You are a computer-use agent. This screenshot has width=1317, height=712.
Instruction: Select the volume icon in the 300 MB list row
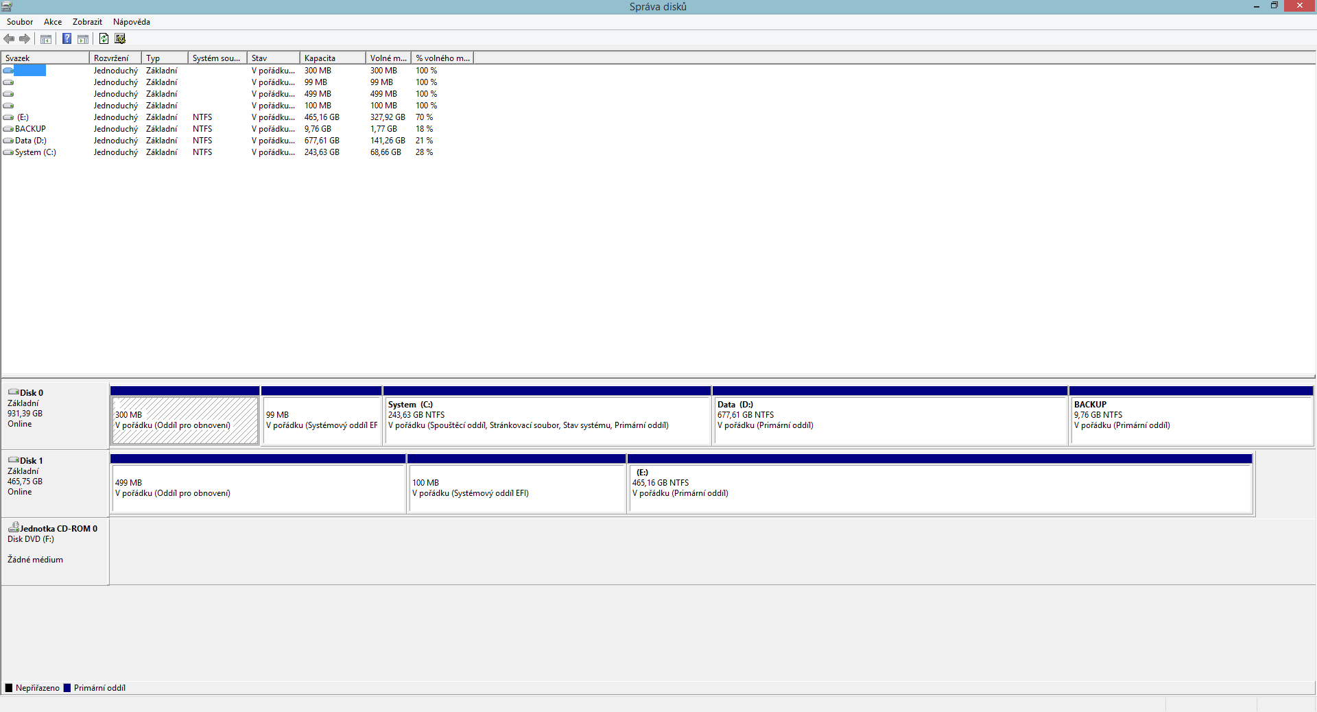8,71
